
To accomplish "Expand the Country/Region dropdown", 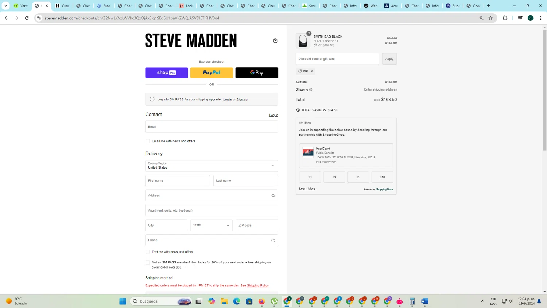I will pyautogui.click(x=212, y=166).
